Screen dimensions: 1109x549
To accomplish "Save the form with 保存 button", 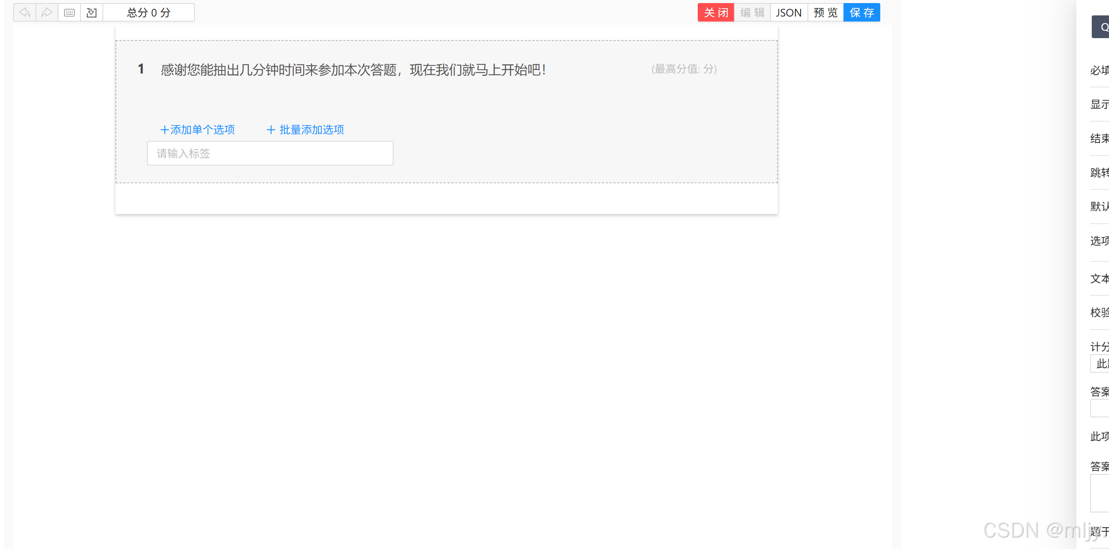I will 861,12.
